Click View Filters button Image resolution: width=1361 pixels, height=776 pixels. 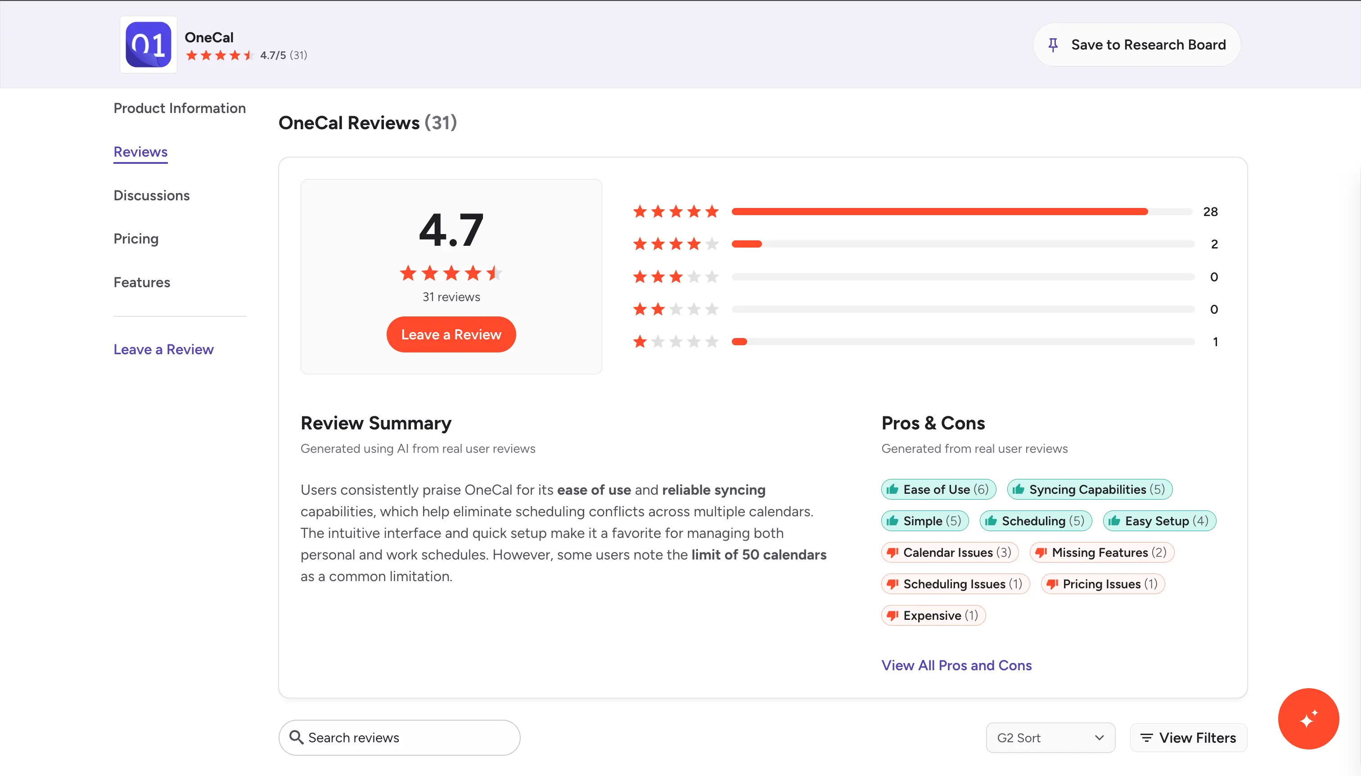click(1188, 738)
